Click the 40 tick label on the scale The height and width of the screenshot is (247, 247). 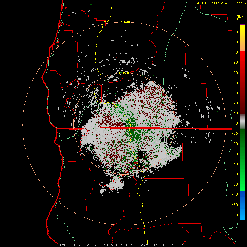(x=236, y=83)
